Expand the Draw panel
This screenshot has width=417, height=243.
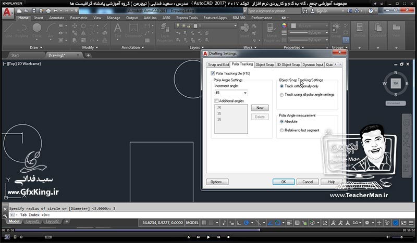pyautogui.click(x=36, y=47)
